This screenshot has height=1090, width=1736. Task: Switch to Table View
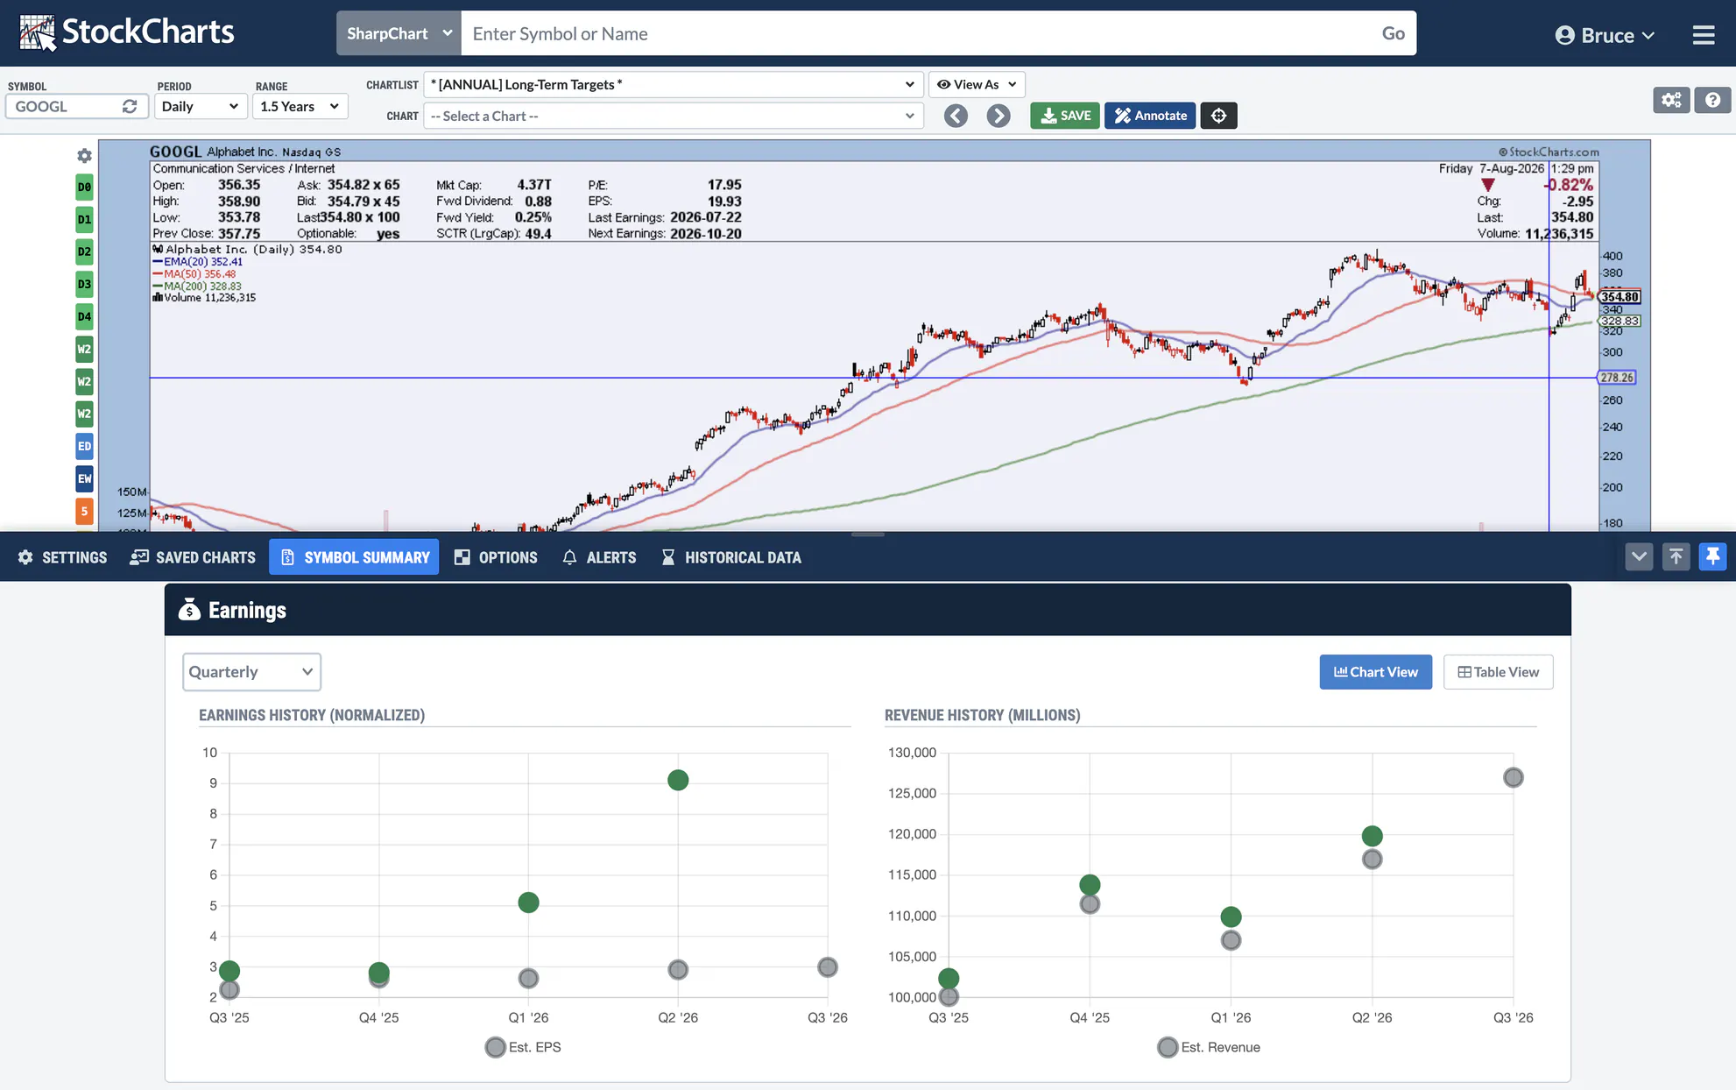coord(1498,672)
